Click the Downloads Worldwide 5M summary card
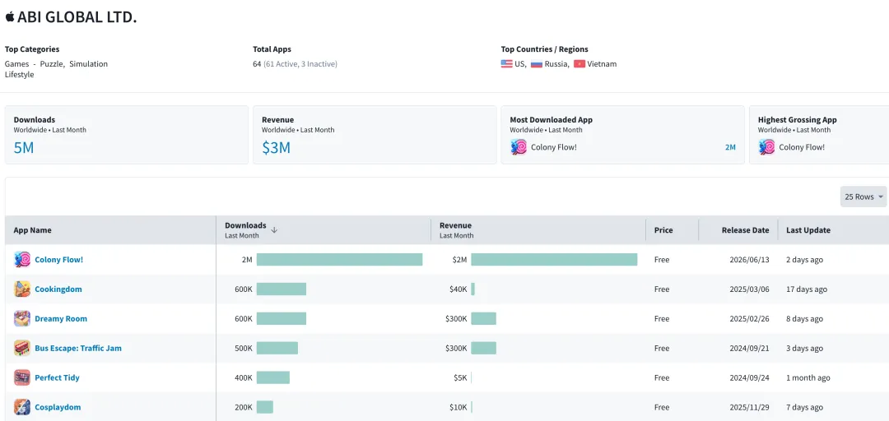 pos(127,135)
